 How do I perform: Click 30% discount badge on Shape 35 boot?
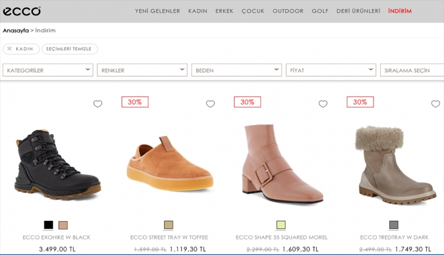pos(247,102)
